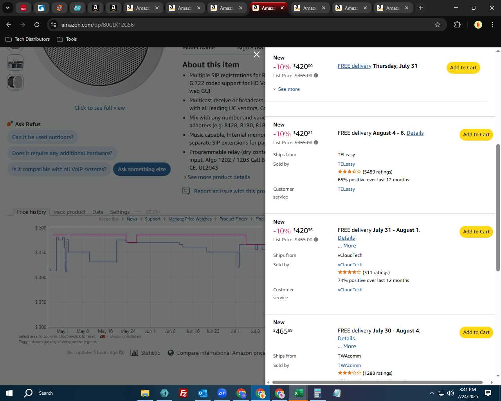Show hidden system tray icons
The width and height of the screenshot is (501, 401).
click(431, 393)
